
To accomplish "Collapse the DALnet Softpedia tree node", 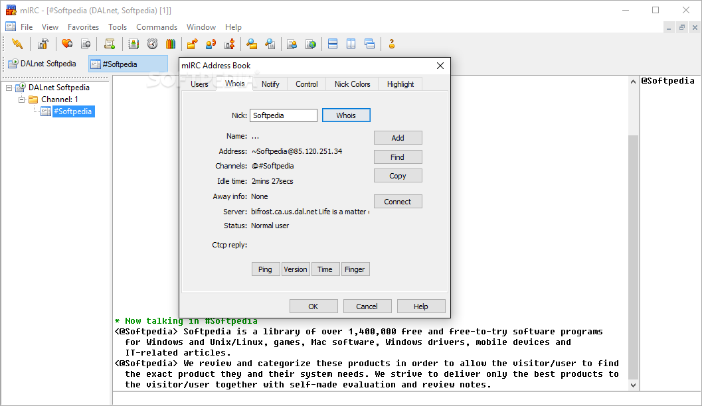I will pos(9,88).
